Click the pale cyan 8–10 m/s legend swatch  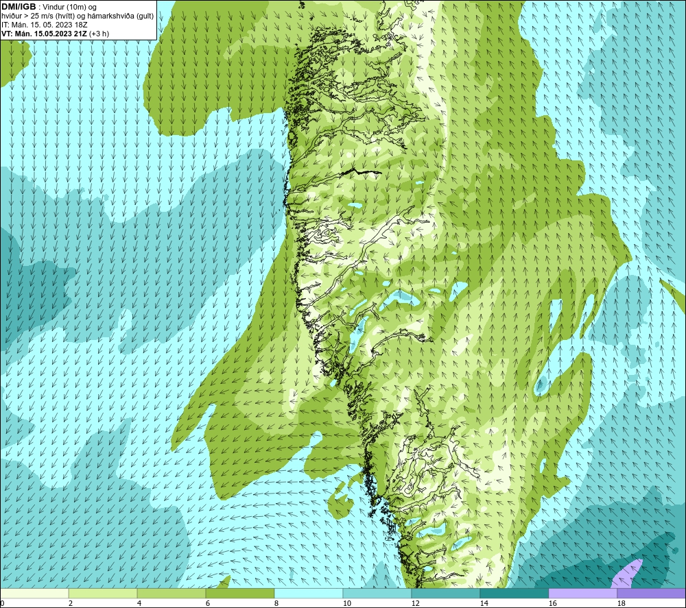309,593
